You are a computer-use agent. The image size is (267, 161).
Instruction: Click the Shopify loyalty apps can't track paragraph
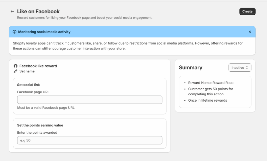coord(128,46)
